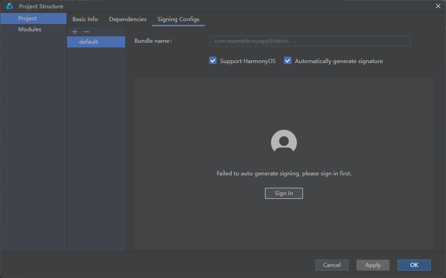Screen dimensions: 446x278
Task: Close the Project Structure dialog
Action: tap(438, 6)
